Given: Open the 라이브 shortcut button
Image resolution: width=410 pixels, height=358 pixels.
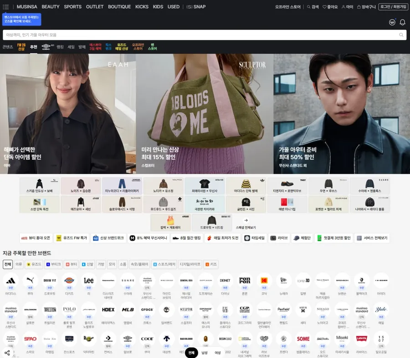Looking at the screenshot, I should click(x=279, y=238).
